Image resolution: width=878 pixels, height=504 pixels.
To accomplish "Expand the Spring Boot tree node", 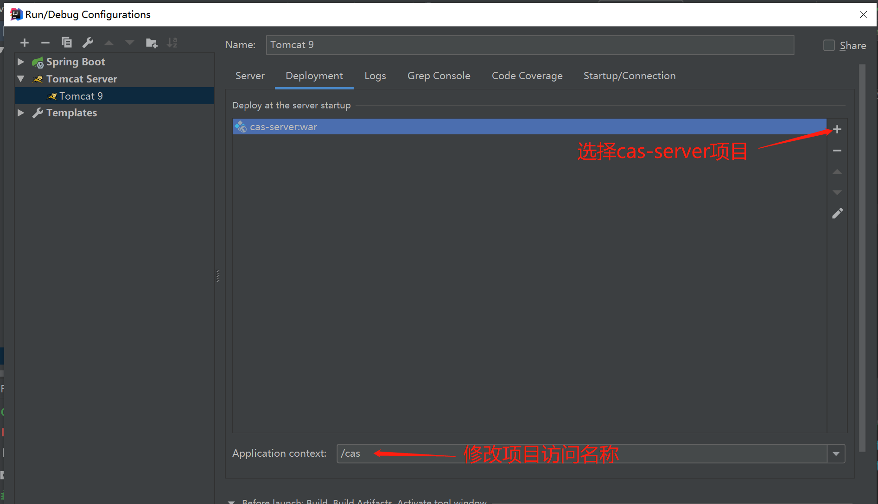I will [21, 62].
